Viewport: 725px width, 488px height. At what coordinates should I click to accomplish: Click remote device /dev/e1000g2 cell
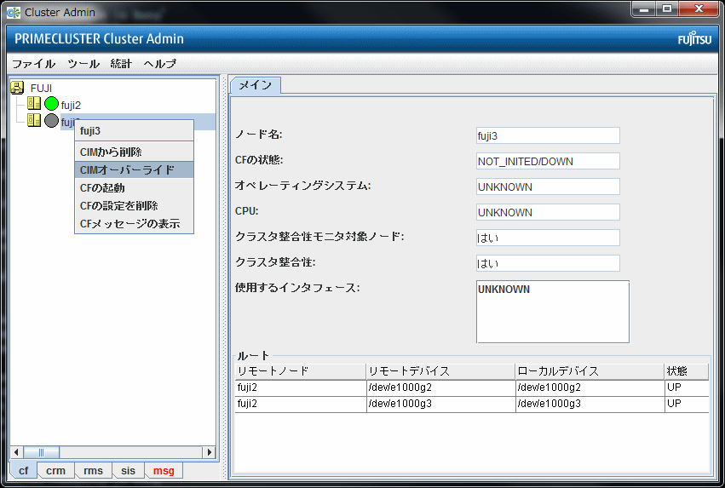tap(440, 388)
